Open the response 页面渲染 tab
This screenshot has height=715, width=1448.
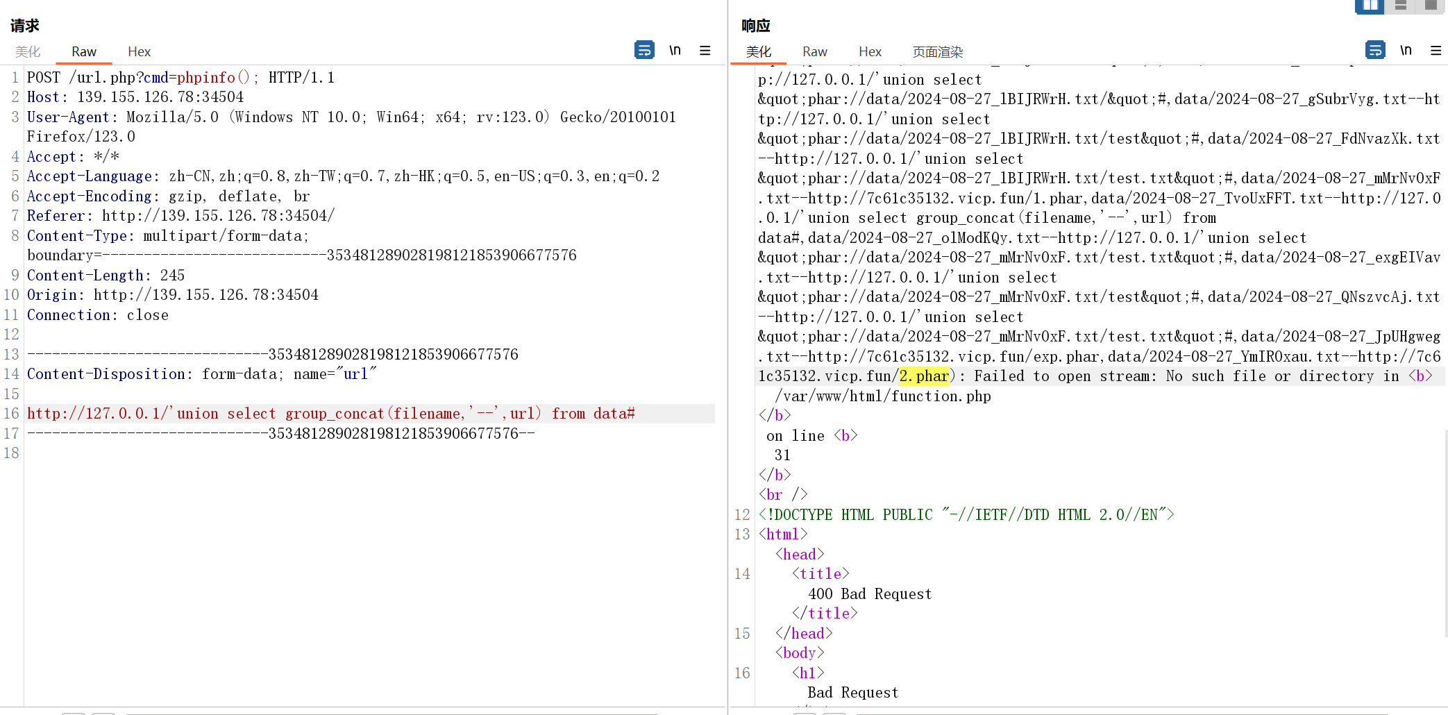pyautogui.click(x=937, y=52)
